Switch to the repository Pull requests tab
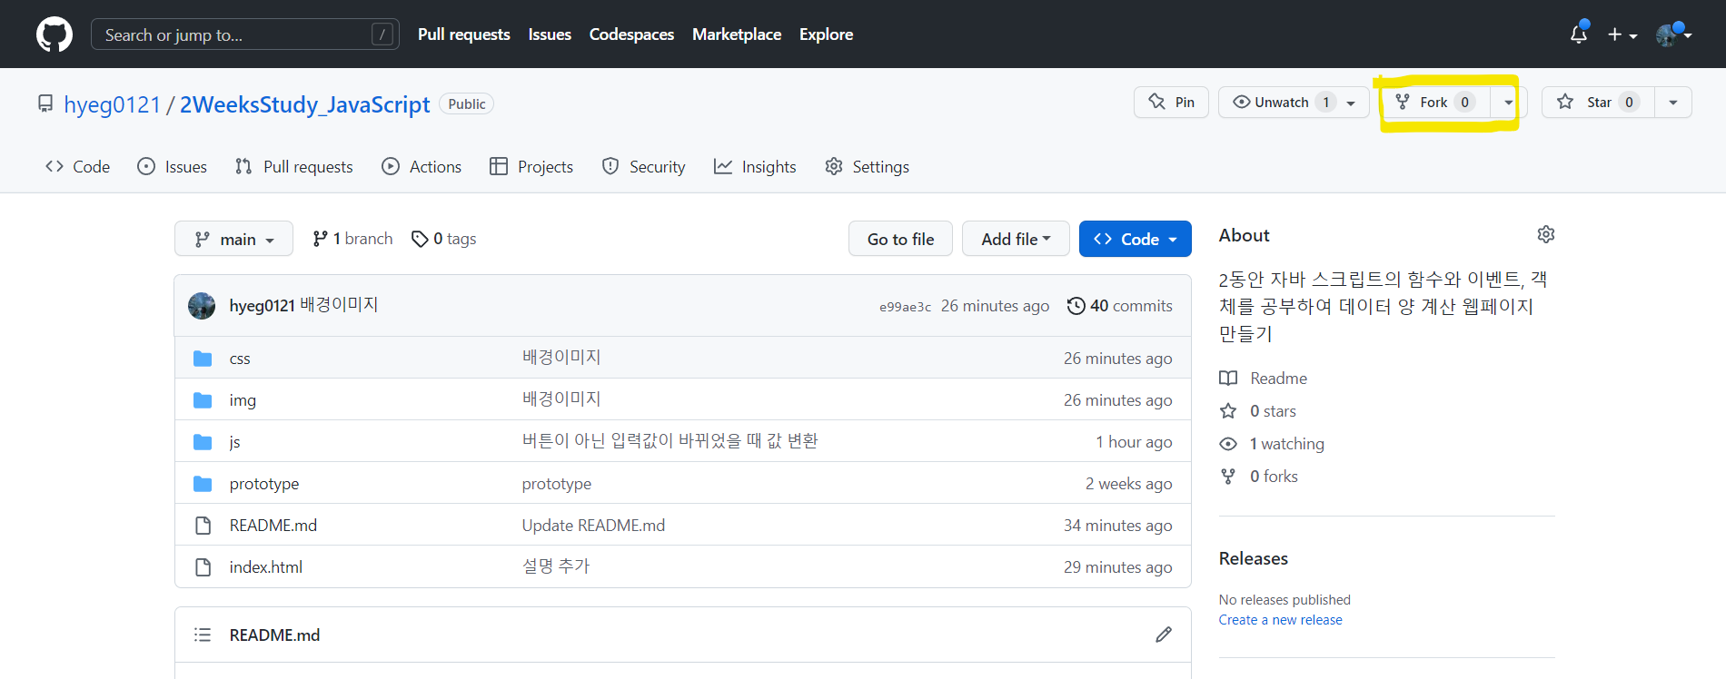The image size is (1726, 679). pos(293,167)
